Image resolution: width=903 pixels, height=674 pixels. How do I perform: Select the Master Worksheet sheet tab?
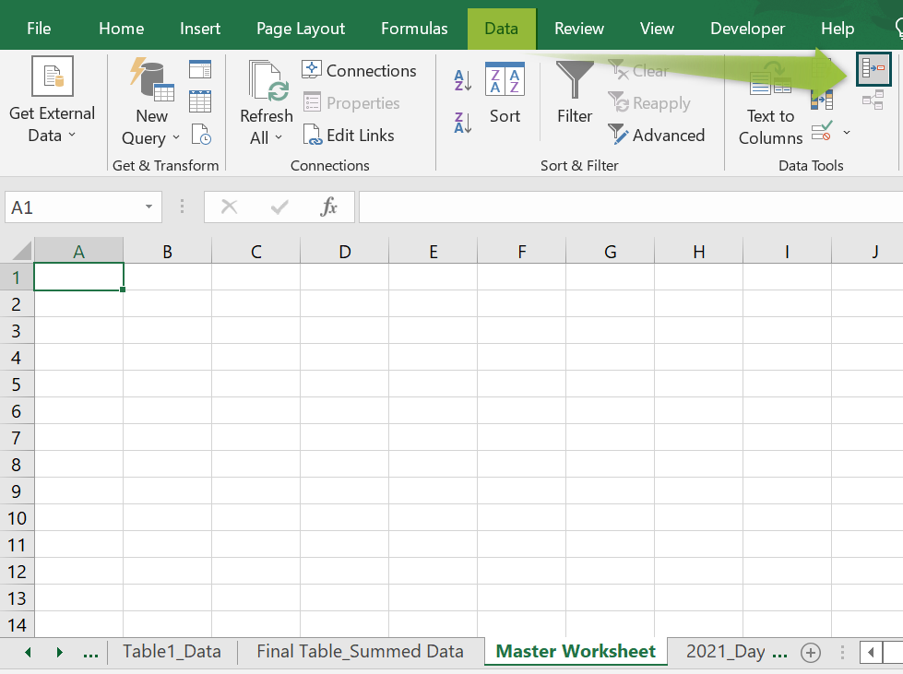point(576,651)
